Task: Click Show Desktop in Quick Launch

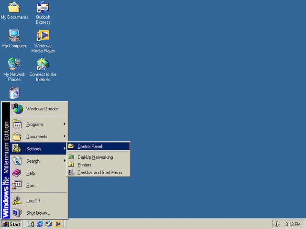Action: tap(31, 224)
